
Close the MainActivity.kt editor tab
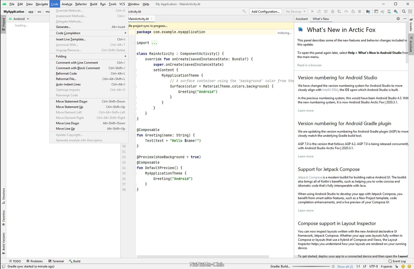point(152,19)
